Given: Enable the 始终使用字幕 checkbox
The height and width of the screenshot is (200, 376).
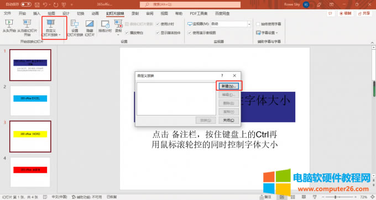Looking at the screenshot, I should pos(258,24).
